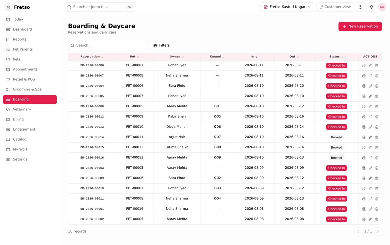Print reservation BR-2026-00013
Image resolution: width=390 pixels, height=245 pixels.
tap(364, 127)
